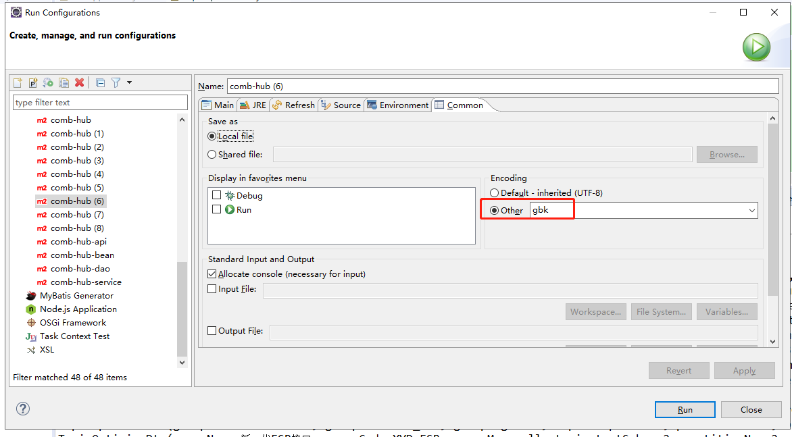
Task: Switch to the Environment tab
Action: [398, 105]
